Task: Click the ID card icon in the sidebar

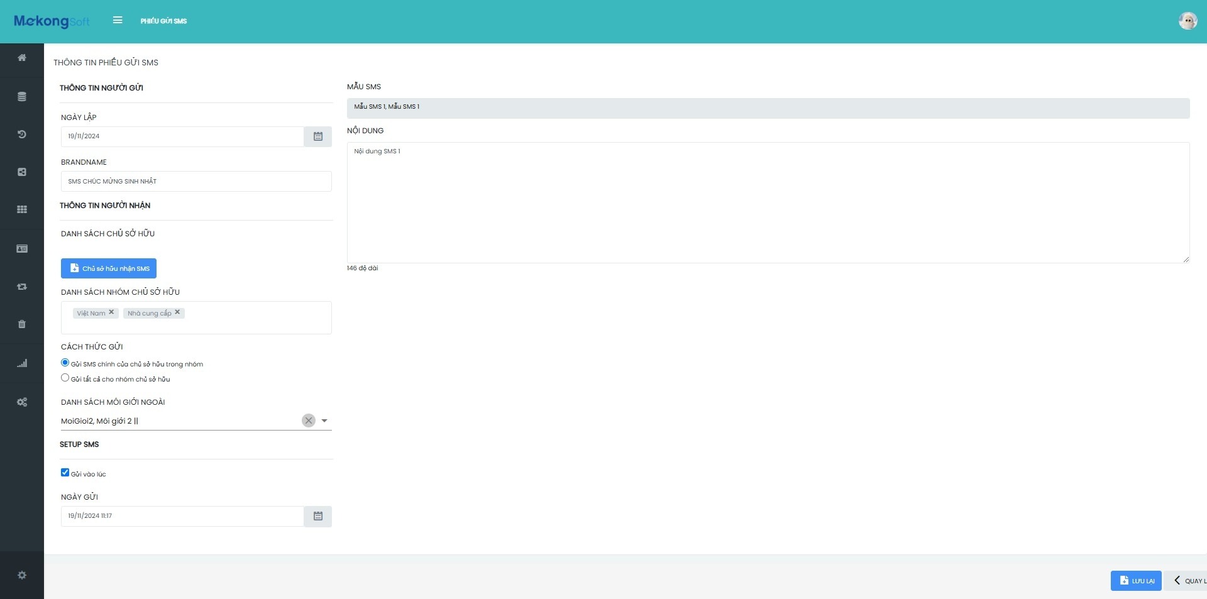Action: (22, 249)
